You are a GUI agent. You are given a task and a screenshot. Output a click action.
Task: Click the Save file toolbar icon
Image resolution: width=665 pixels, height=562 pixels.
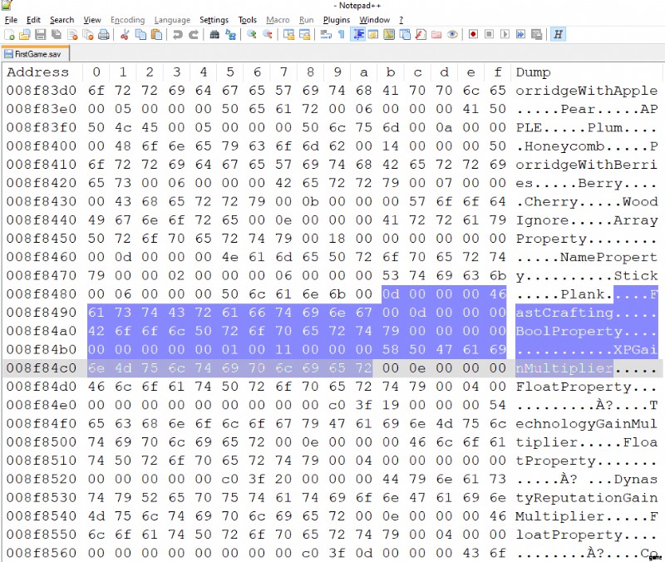click(40, 34)
